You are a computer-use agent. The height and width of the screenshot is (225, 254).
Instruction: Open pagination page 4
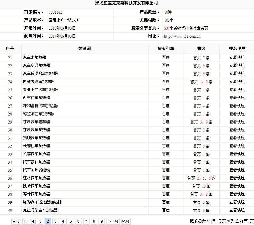click(63, 221)
